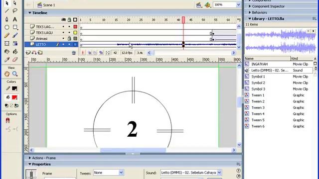Select the TEKS LAGU layer

coord(44,32)
